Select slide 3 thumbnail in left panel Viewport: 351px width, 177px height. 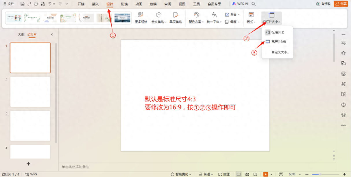pos(30,126)
